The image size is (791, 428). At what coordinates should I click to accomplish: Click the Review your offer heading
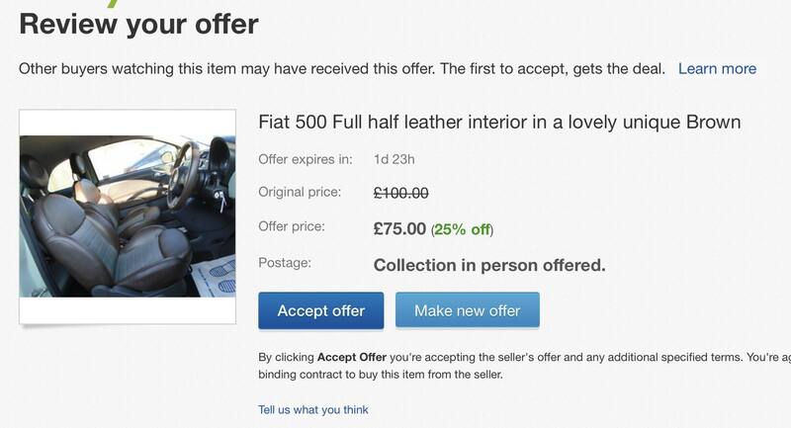click(138, 24)
